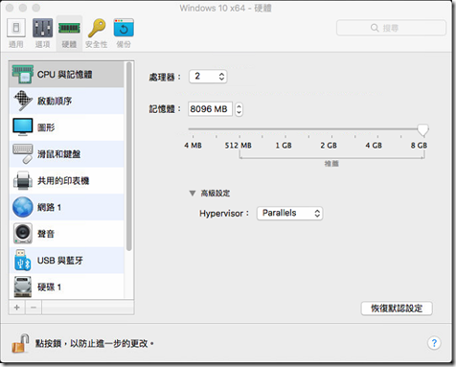456x367 pixels.
Task: Open the 選項 (Options) sliders icon
Action: point(42,33)
